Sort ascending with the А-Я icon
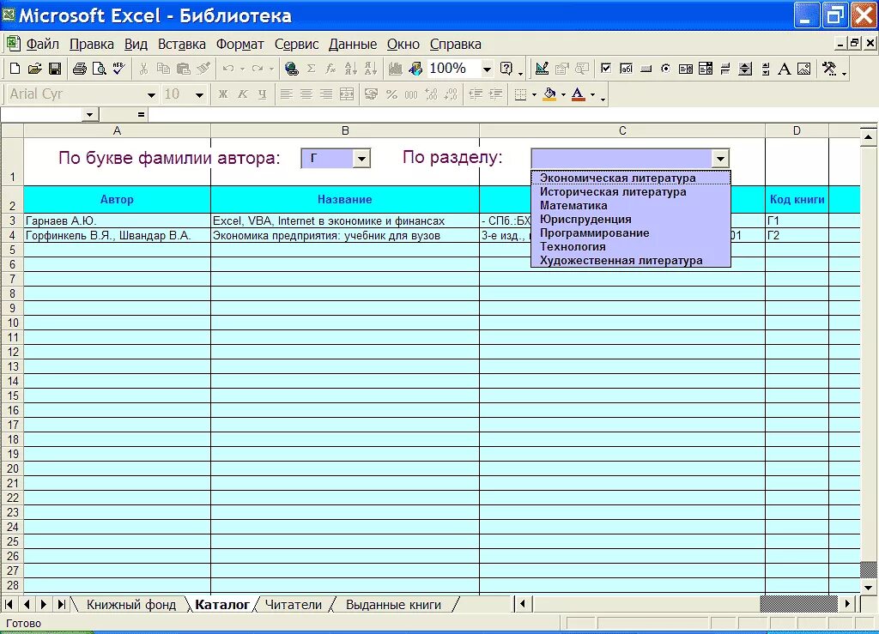The width and height of the screenshot is (879, 634). [x=351, y=69]
